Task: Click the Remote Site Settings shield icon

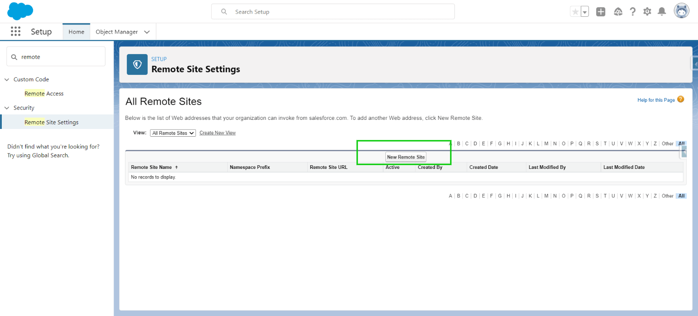Action: coord(137,64)
